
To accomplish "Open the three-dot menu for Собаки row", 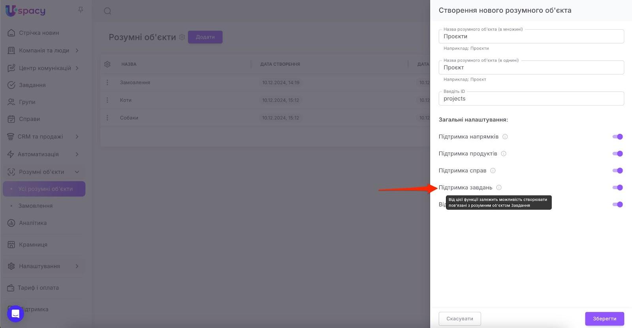I will tap(107, 118).
